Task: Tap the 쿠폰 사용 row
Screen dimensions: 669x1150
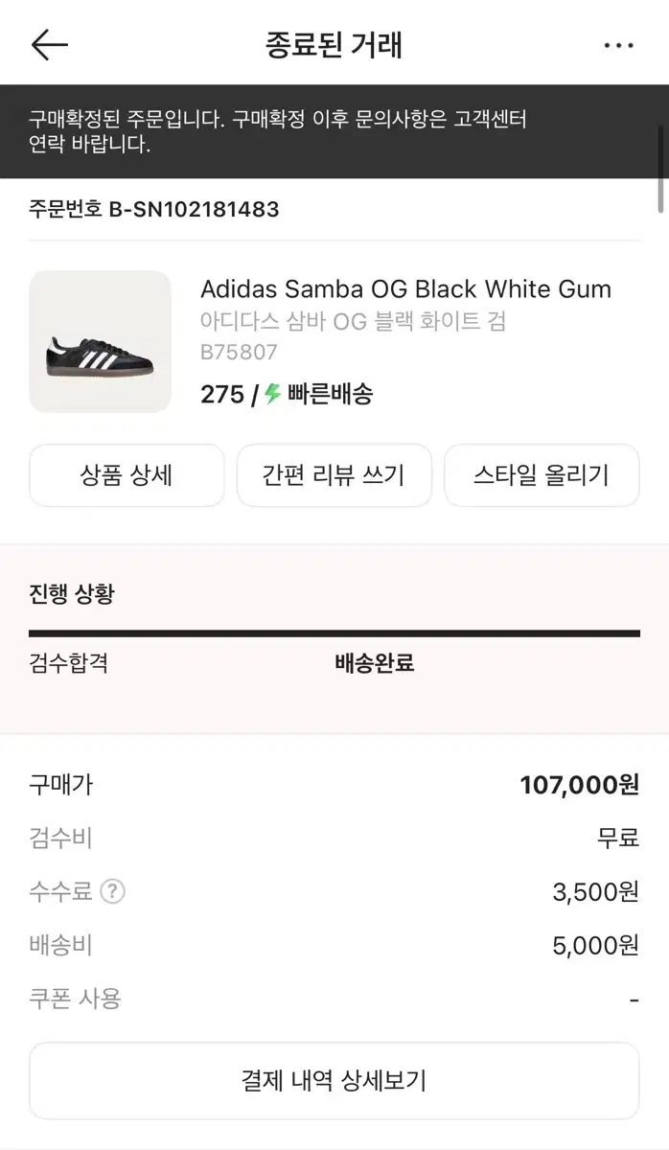Action: pos(69,999)
